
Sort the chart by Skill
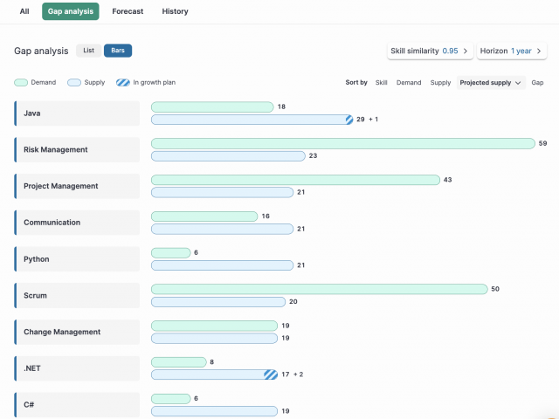click(x=381, y=83)
